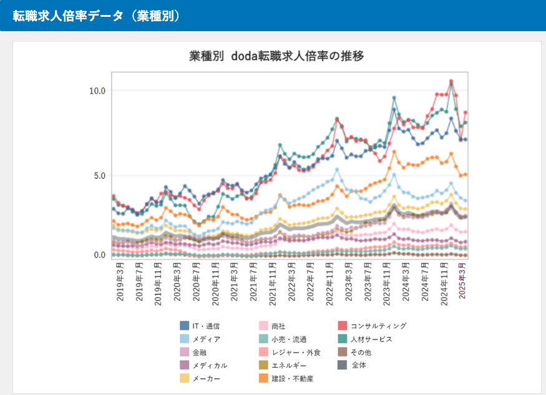
Task: Click the 2022年7月 x-axis label
Action: click(x=311, y=283)
